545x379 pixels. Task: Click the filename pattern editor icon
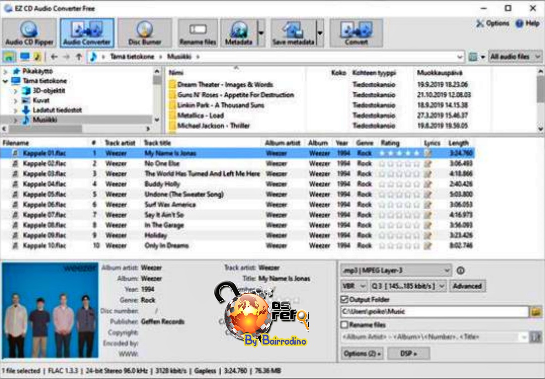point(535,337)
